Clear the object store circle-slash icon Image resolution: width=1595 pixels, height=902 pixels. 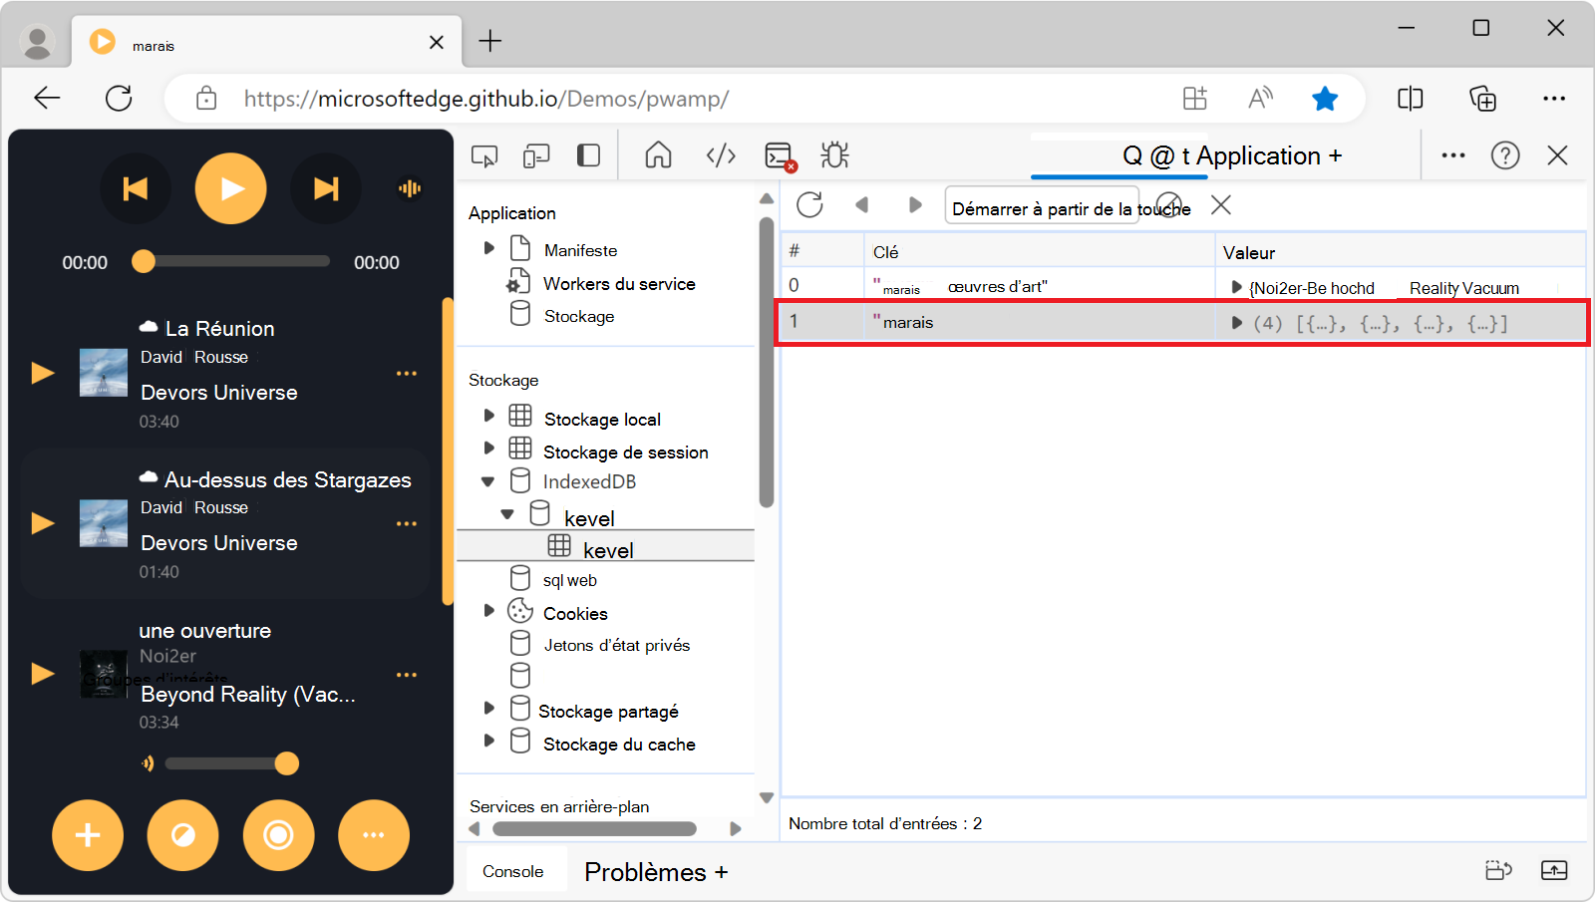click(1168, 205)
